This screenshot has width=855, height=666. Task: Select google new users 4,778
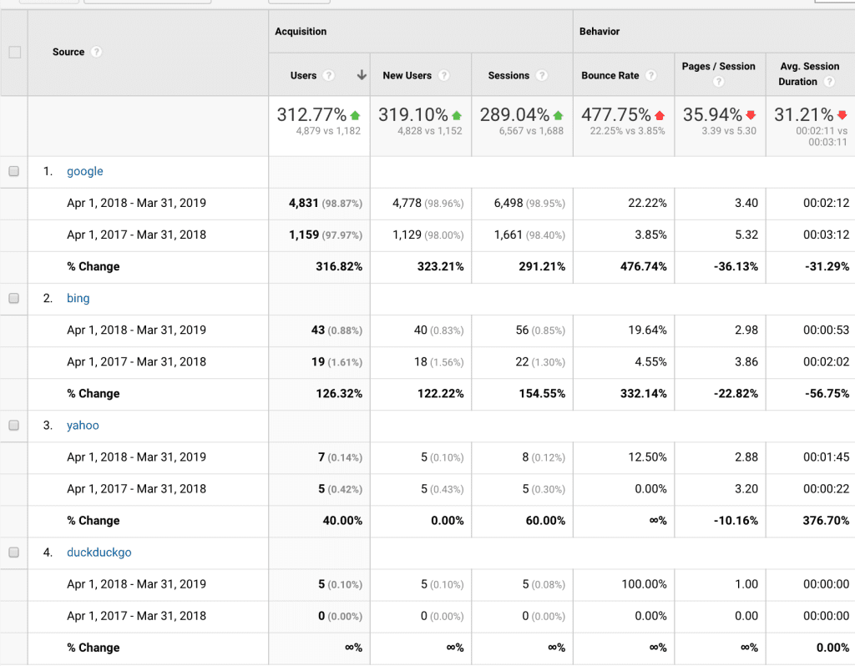click(x=407, y=203)
